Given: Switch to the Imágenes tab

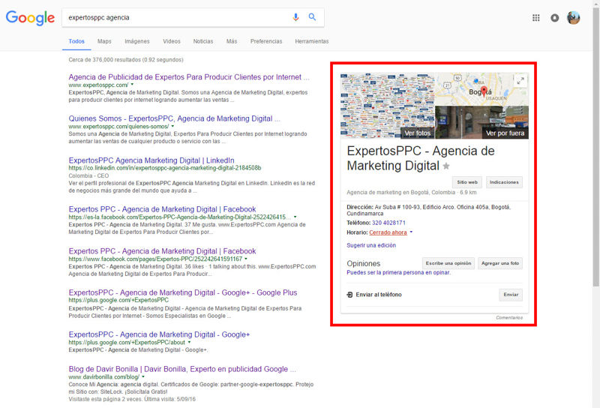Looking at the screenshot, I should coord(137,41).
